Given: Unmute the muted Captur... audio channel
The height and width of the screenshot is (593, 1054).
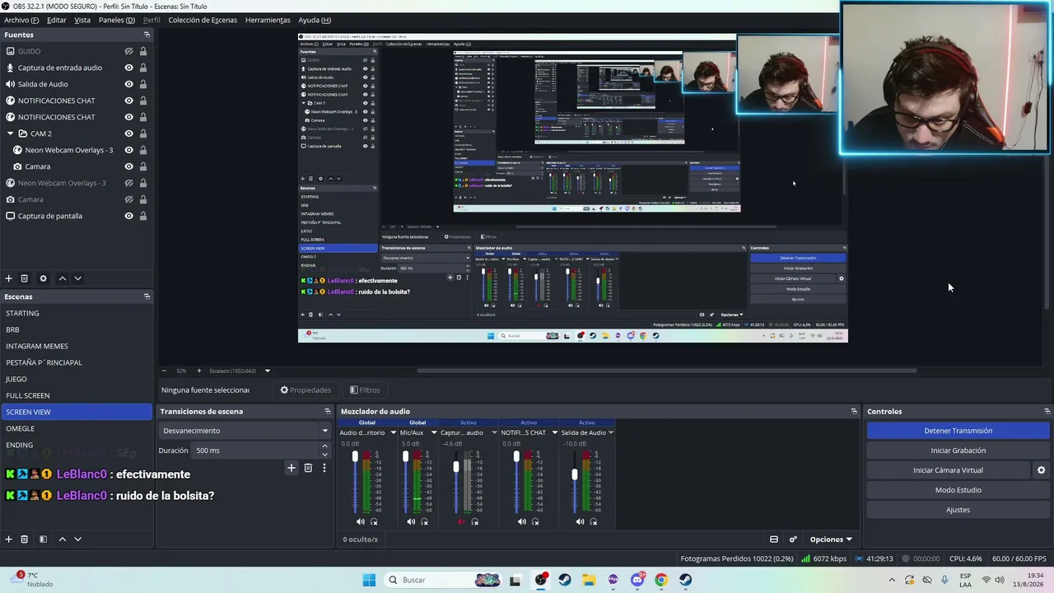Looking at the screenshot, I should (x=461, y=521).
